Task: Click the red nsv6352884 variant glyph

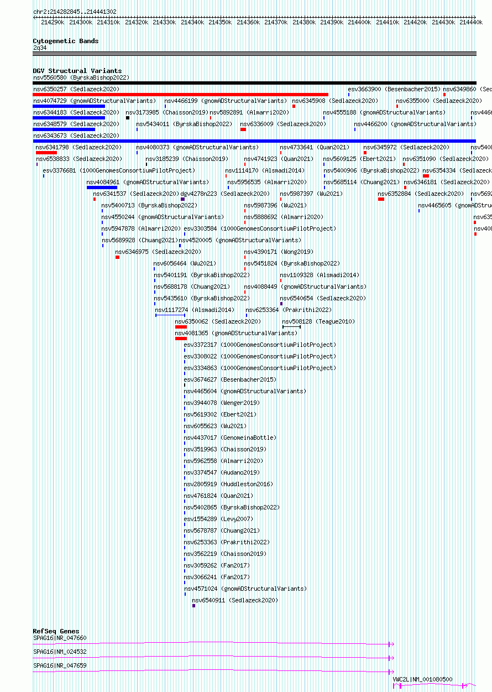Action: 381,199
